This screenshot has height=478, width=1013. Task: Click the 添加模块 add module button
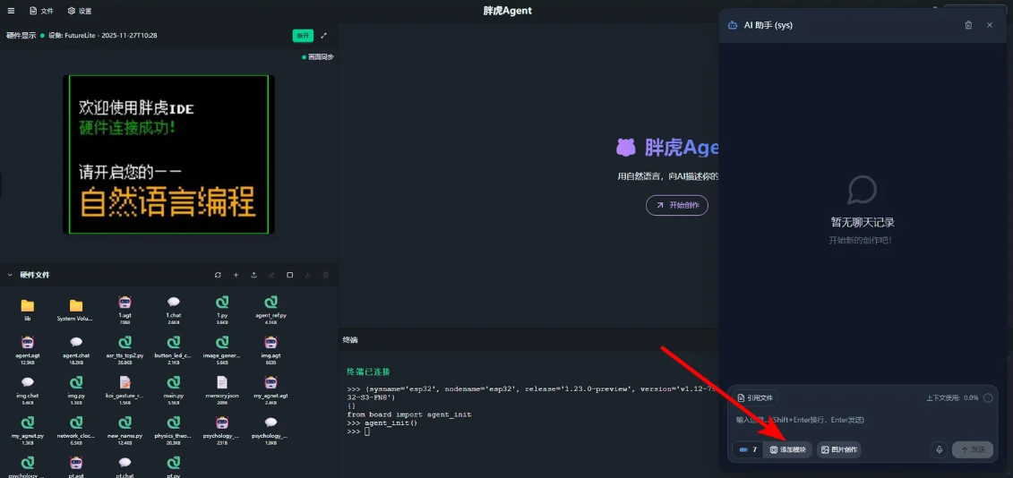[788, 449]
